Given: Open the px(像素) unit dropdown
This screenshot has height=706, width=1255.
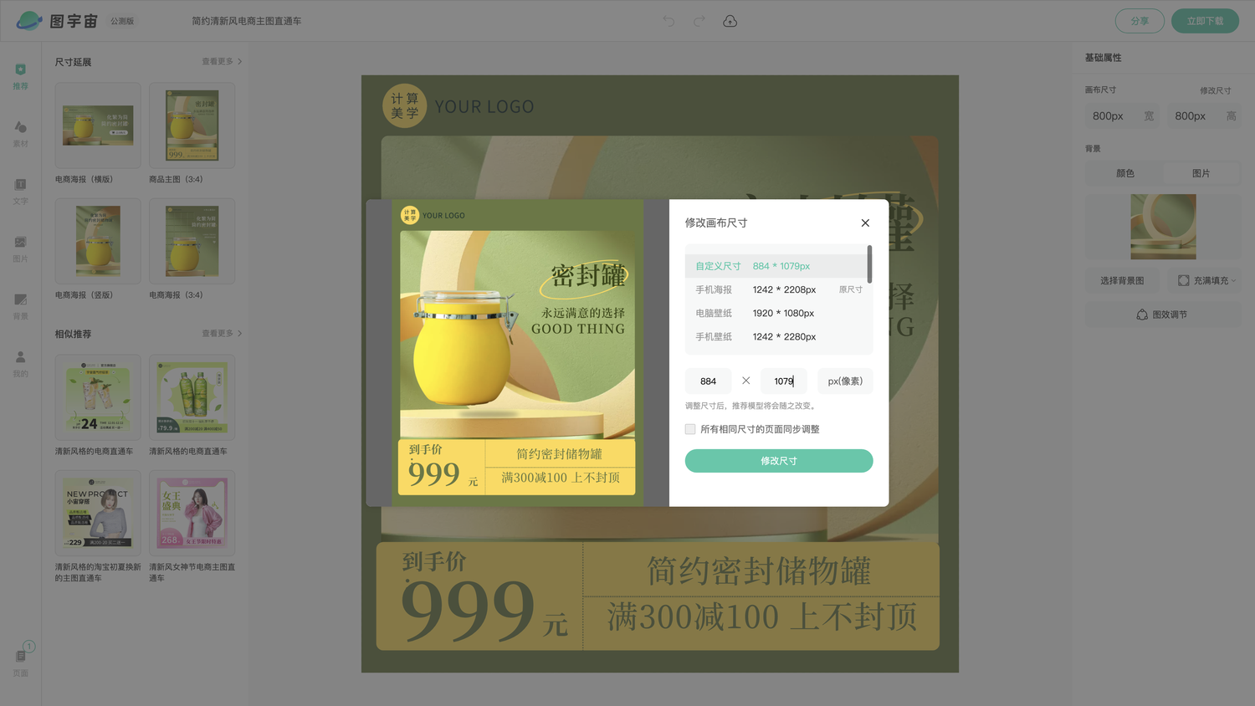Looking at the screenshot, I should coord(845,381).
